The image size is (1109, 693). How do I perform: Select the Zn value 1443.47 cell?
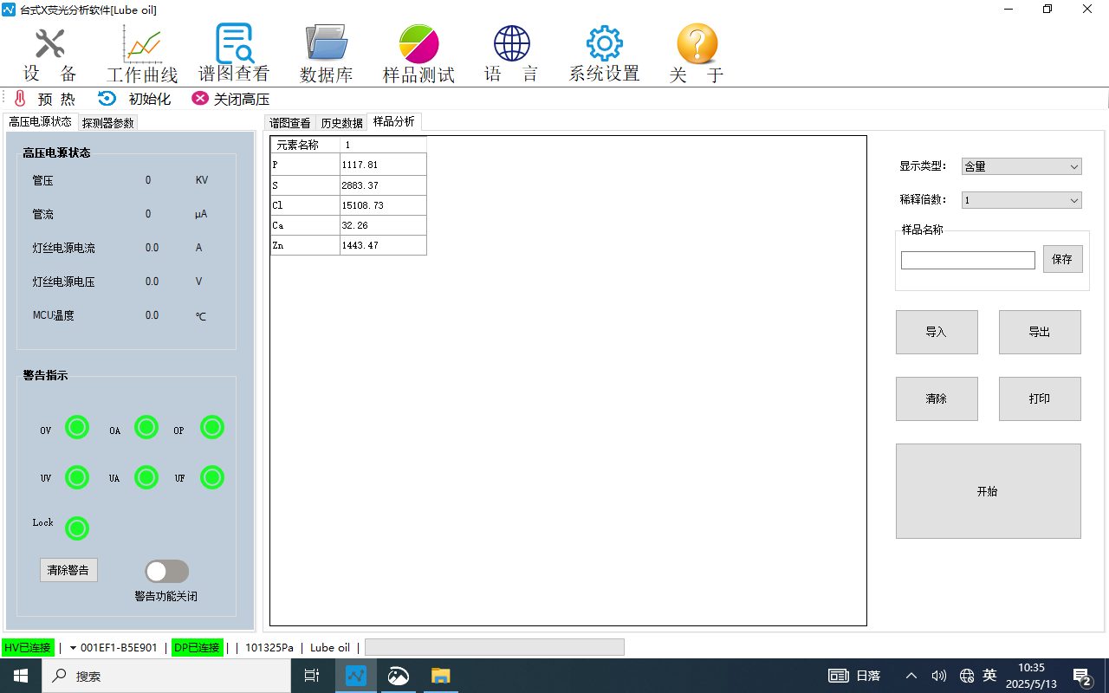383,245
